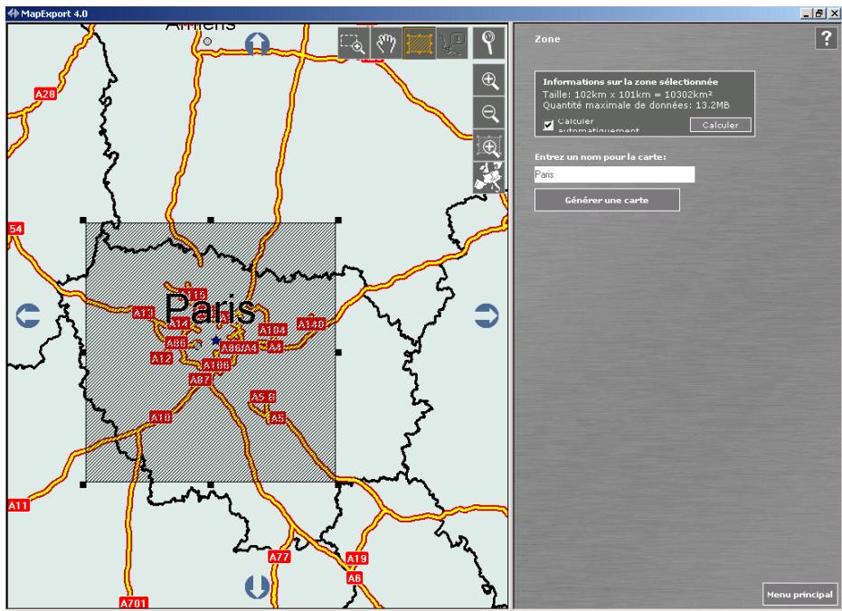The width and height of the screenshot is (842, 611).
Task: Click the selection's top-middle handle
Action: coord(211,220)
